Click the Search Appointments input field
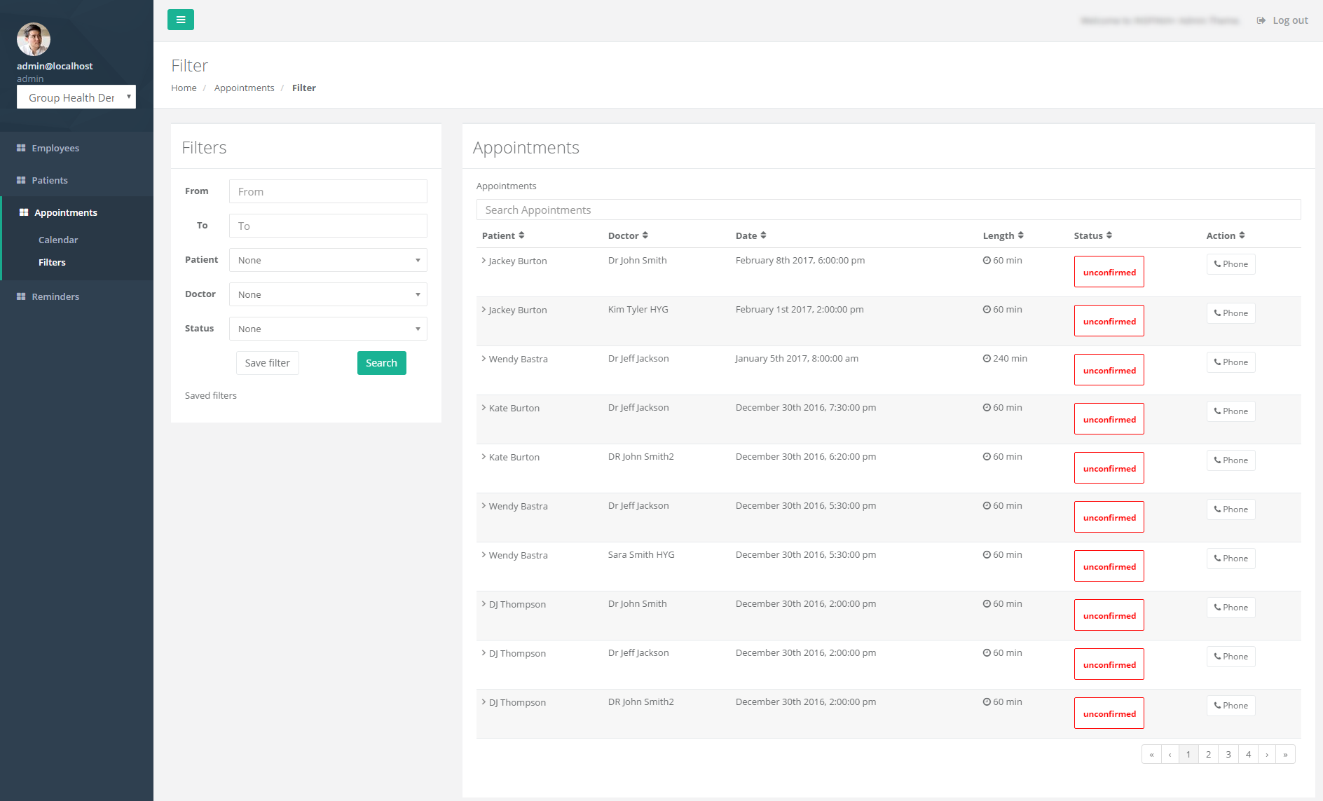Screen dimensions: 1323x801 pyautogui.click(x=888, y=210)
